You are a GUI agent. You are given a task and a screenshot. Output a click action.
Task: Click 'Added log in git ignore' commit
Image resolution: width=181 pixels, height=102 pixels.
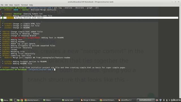point(23,44)
